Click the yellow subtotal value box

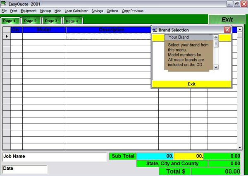[x=189, y=156]
